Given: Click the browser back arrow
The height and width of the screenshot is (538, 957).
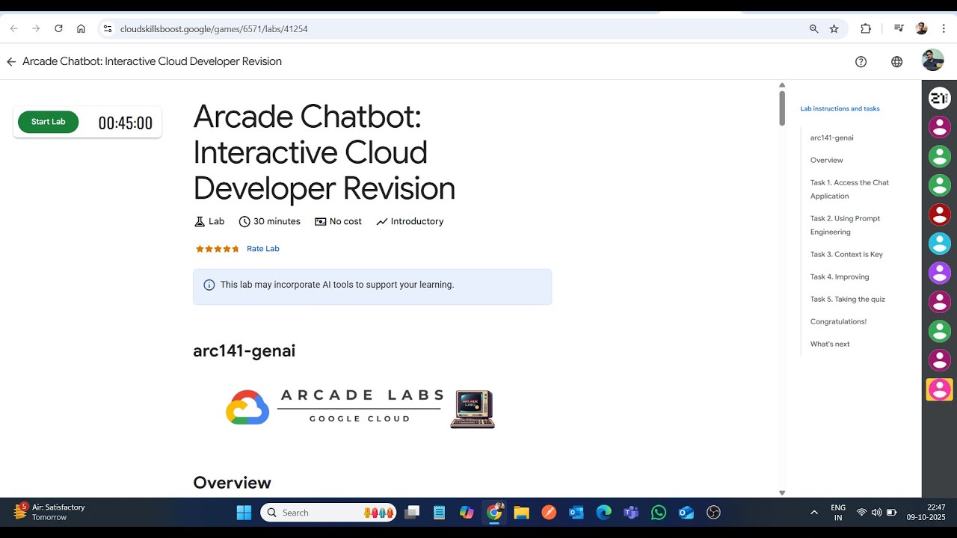Looking at the screenshot, I should 13,28.
